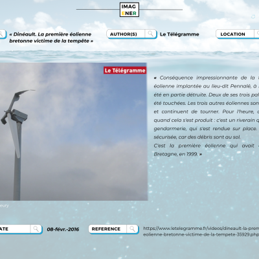
Task: Select the LOCATION filter label
Action: click(x=232, y=34)
